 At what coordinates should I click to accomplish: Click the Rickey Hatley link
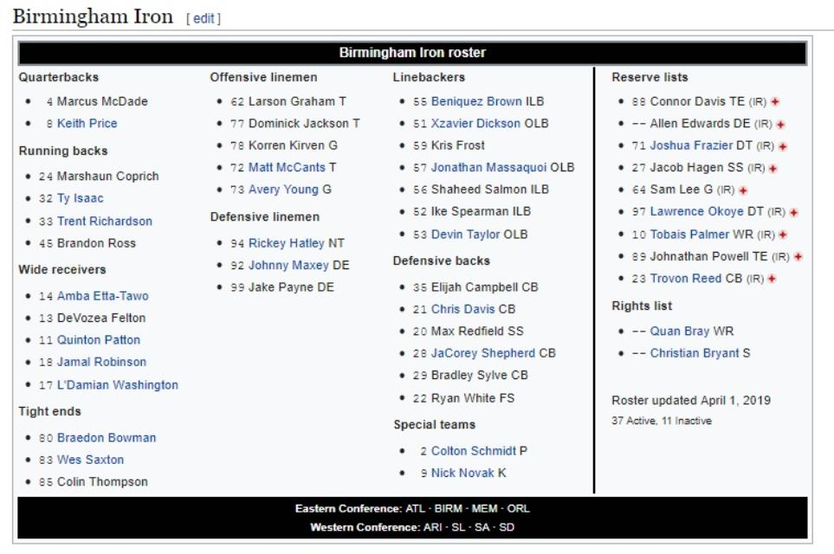coord(286,243)
